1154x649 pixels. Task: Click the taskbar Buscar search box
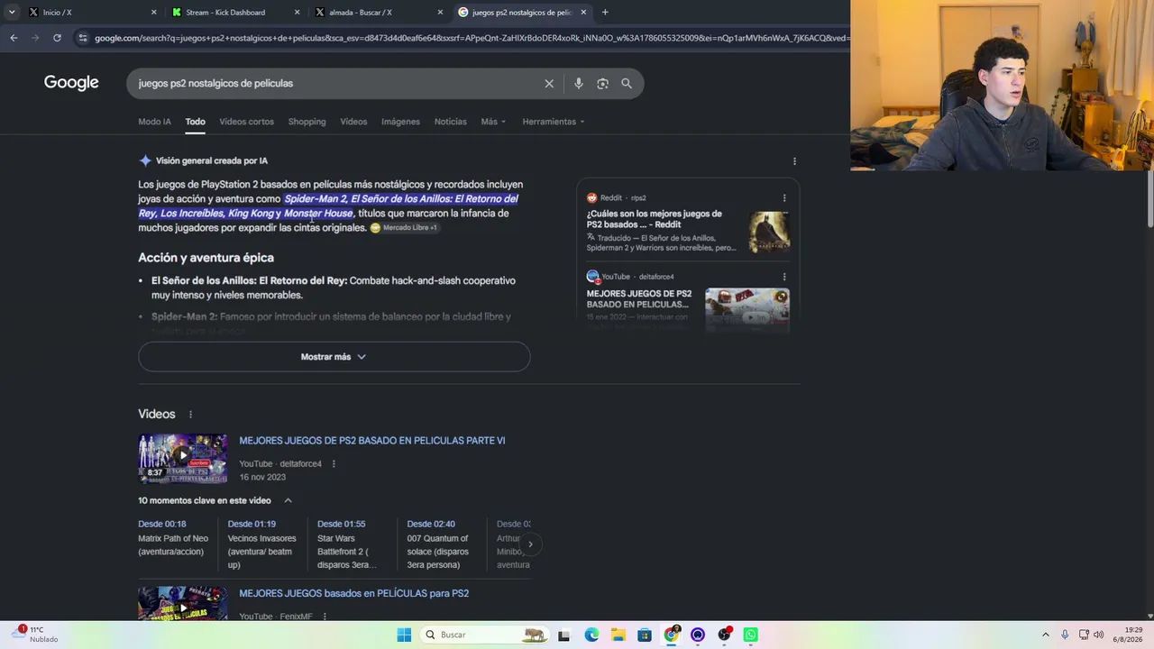pyautogui.click(x=485, y=635)
